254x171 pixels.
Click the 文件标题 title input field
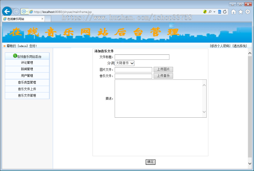pyautogui.click(x=142, y=57)
